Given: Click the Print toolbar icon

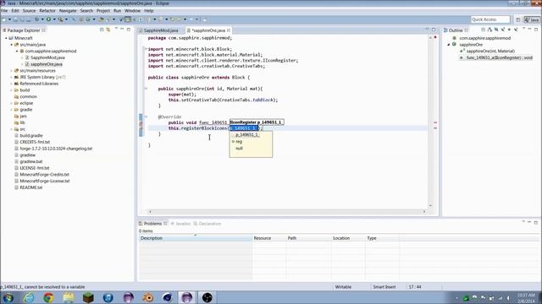Looking at the screenshot, I should click(29, 19).
